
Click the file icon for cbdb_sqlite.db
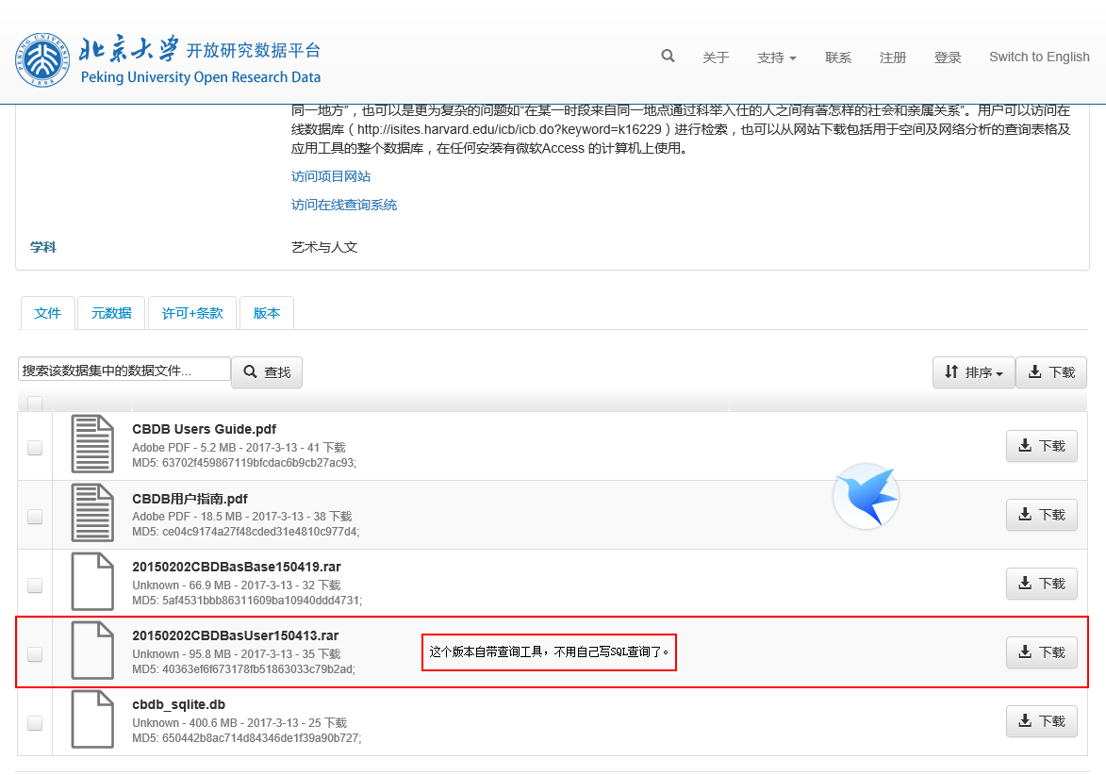91,719
